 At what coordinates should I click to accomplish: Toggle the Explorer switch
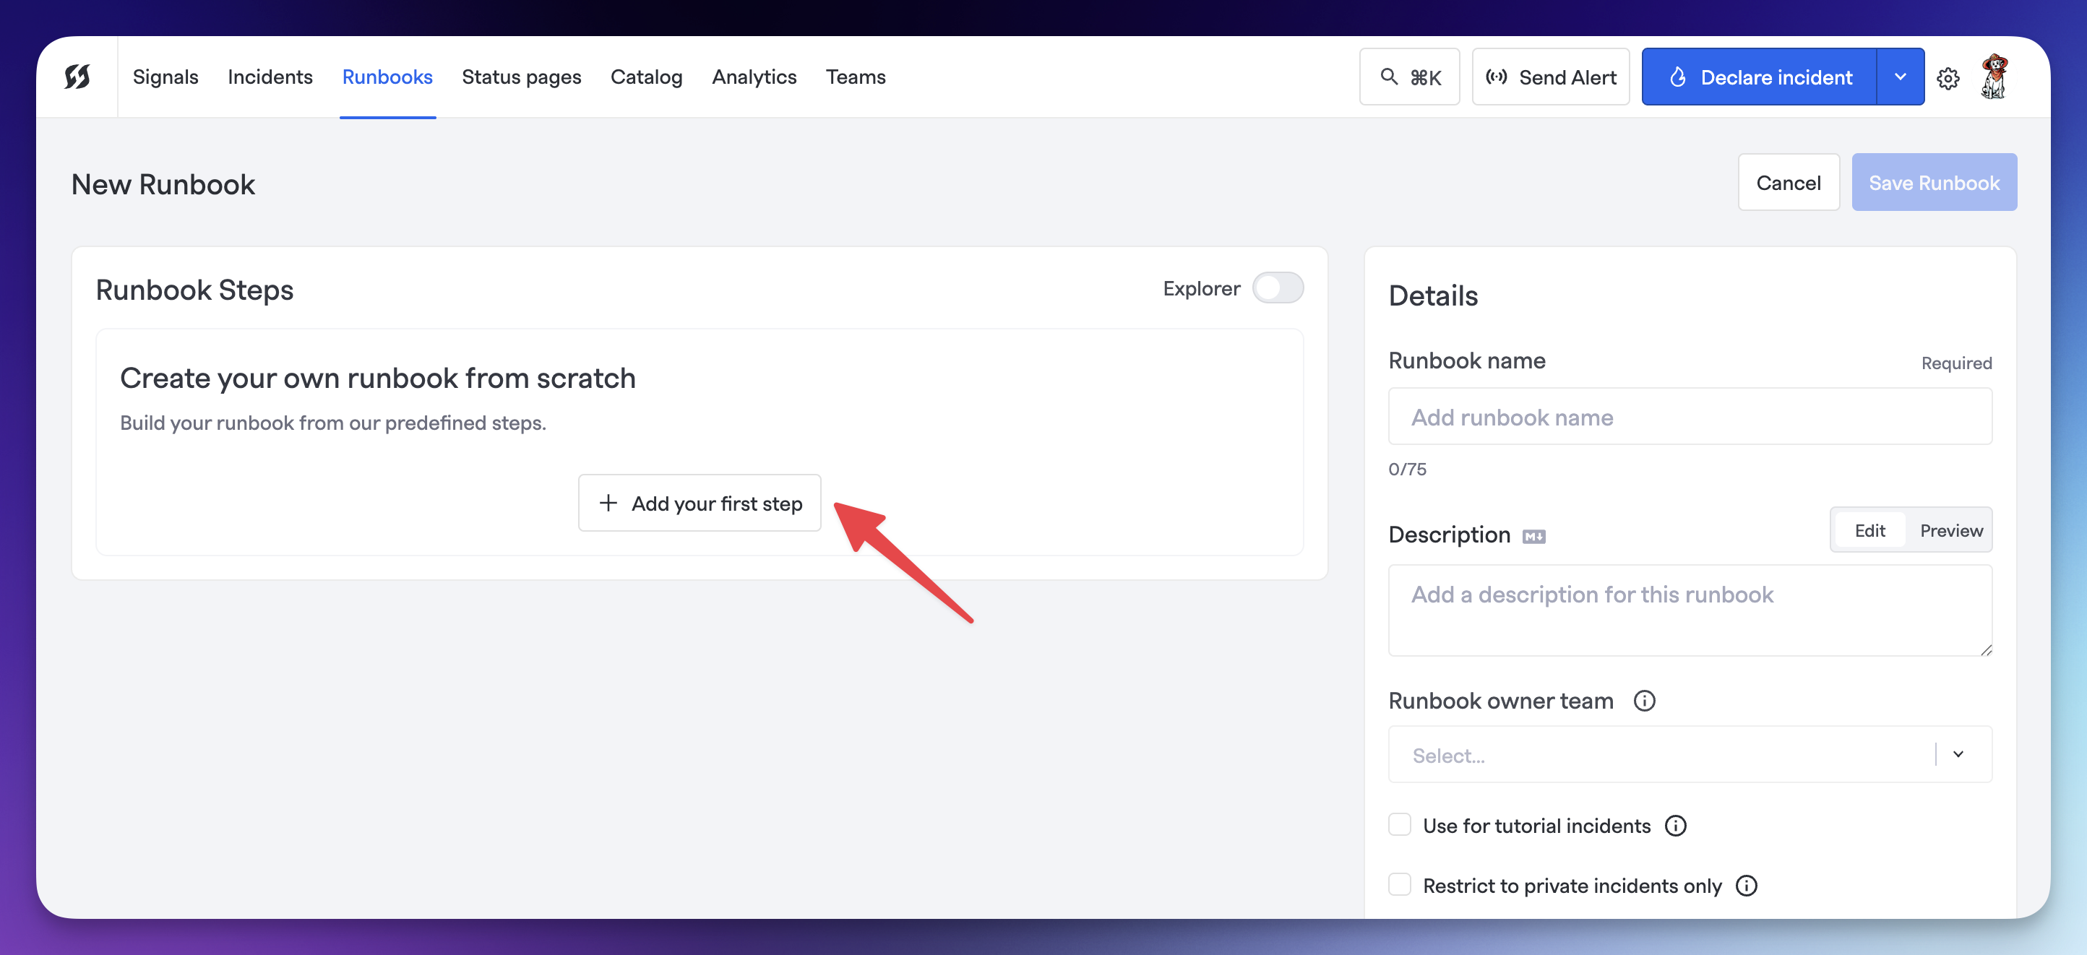1278,288
